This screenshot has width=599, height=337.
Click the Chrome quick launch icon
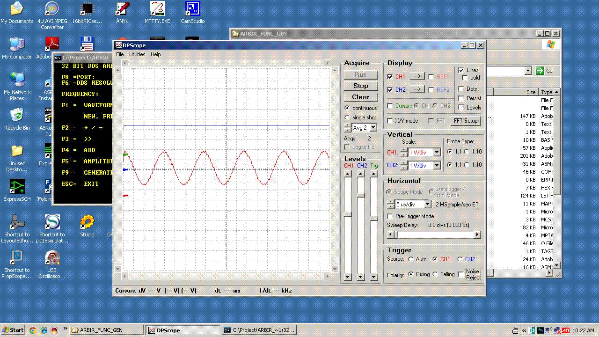tap(32, 330)
